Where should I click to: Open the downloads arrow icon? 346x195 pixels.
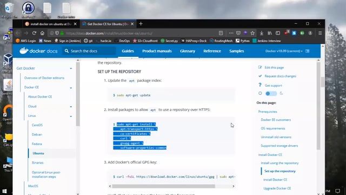coord(262,33)
